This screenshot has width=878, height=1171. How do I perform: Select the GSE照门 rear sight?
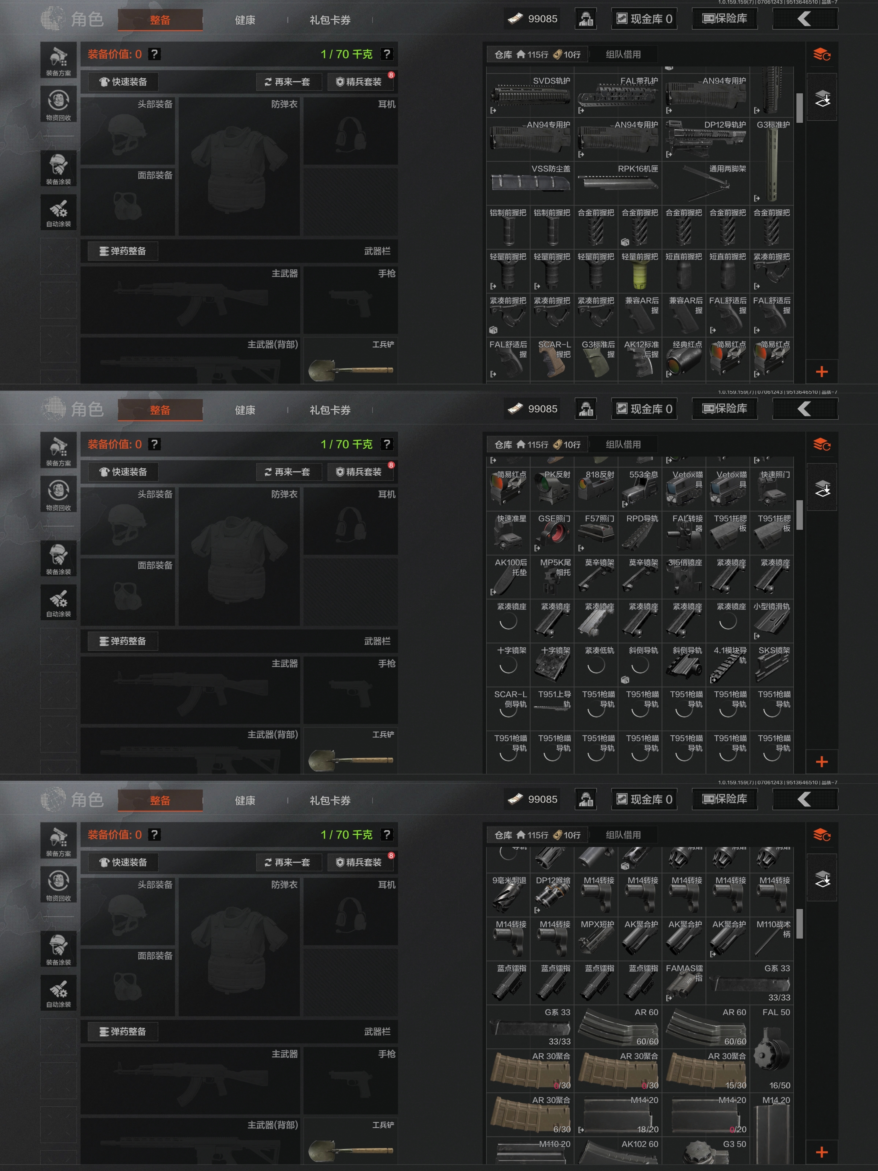(552, 532)
